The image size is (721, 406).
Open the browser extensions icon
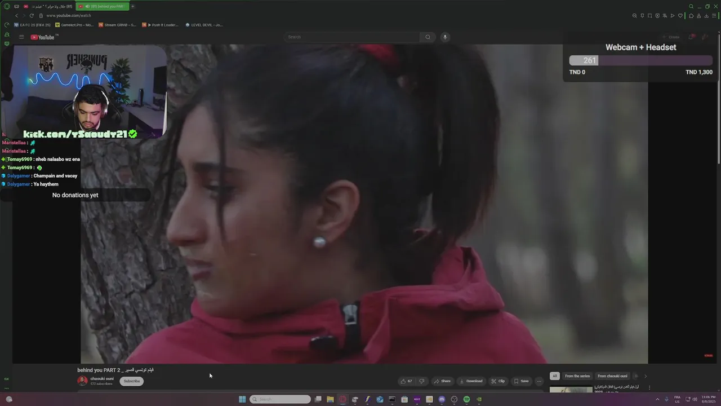(691, 16)
